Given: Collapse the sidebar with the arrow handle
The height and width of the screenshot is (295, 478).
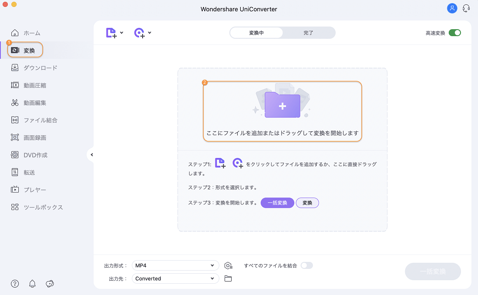Looking at the screenshot, I should pos(92,155).
